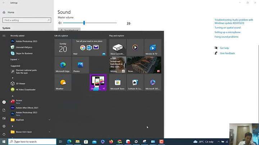
Task: Open Setting up a microphone link
Action: 228,32
